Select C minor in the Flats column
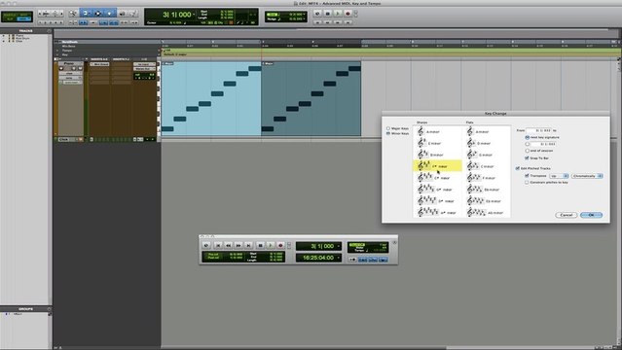 coord(487,166)
